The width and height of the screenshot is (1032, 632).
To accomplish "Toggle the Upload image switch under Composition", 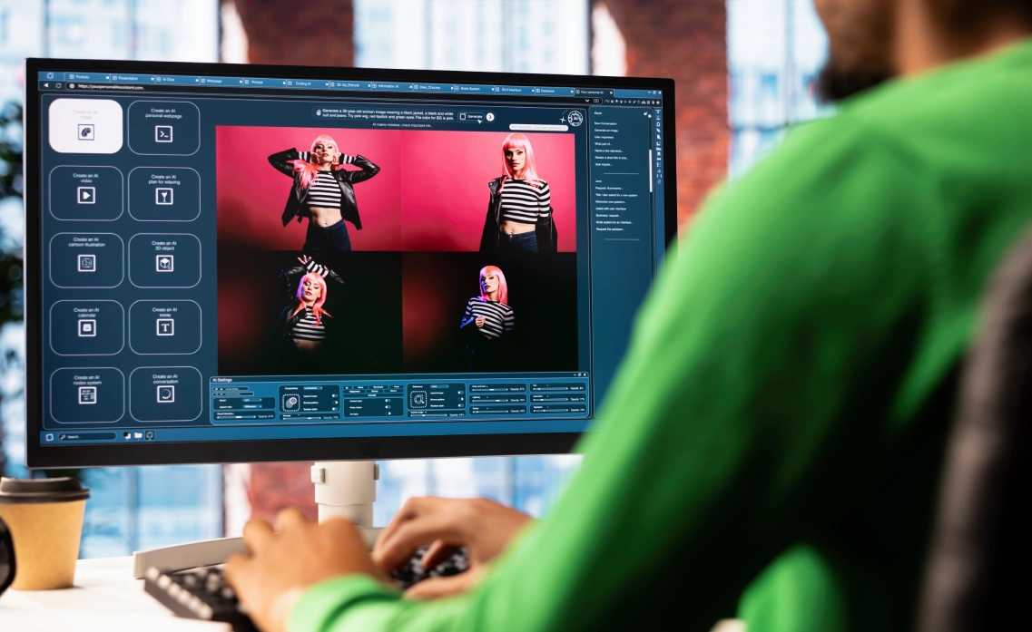I will 334,396.
